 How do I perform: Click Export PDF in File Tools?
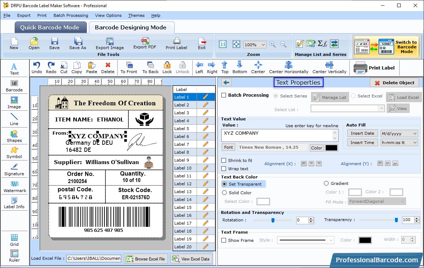pos(145,43)
